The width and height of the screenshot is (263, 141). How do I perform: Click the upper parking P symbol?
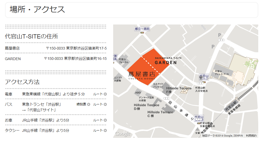[x=219, y=35]
